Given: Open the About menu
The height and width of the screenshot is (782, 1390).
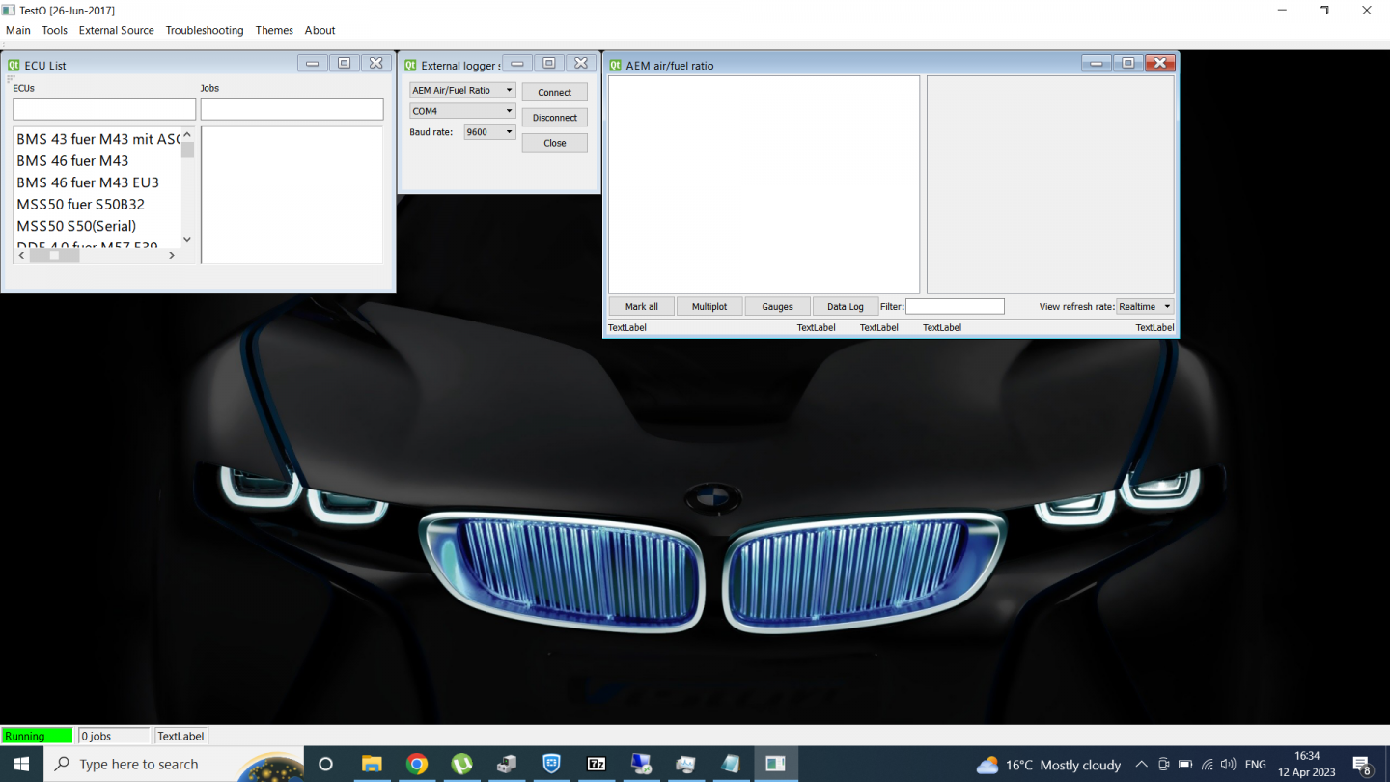Looking at the screenshot, I should (320, 30).
